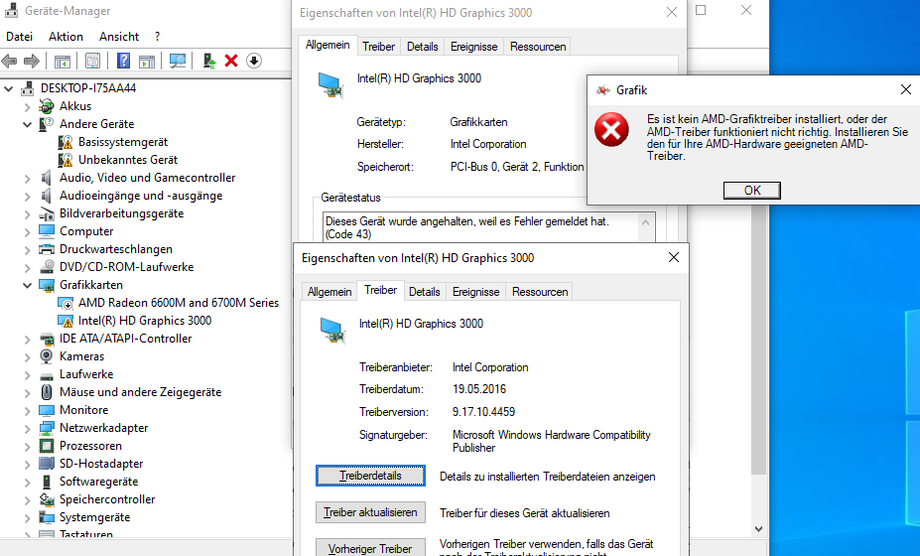
Task: Close the Grafik error dialog
Action: pyautogui.click(x=906, y=89)
